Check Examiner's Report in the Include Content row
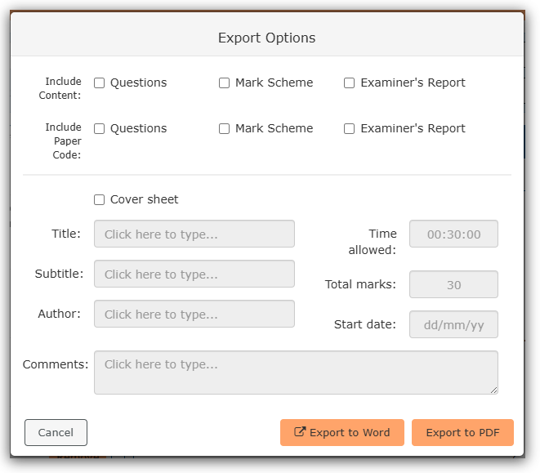540x473 pixels. [x=350, y=83]
